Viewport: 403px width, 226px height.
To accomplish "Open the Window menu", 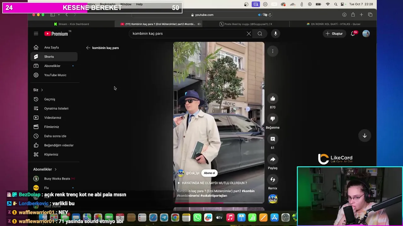I will pyautogui.click(x=126, y=4).
